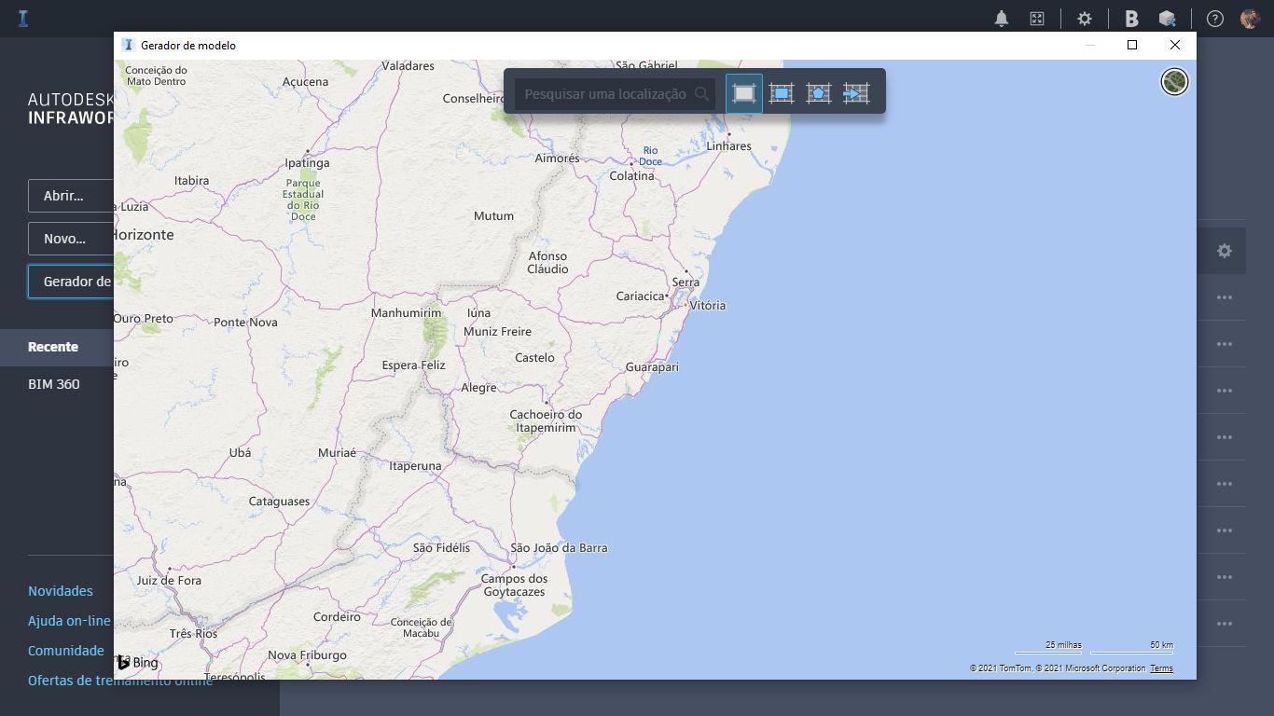Select the BIM 360 tab
1274x716 pixels.
click(x=54, y=384)
